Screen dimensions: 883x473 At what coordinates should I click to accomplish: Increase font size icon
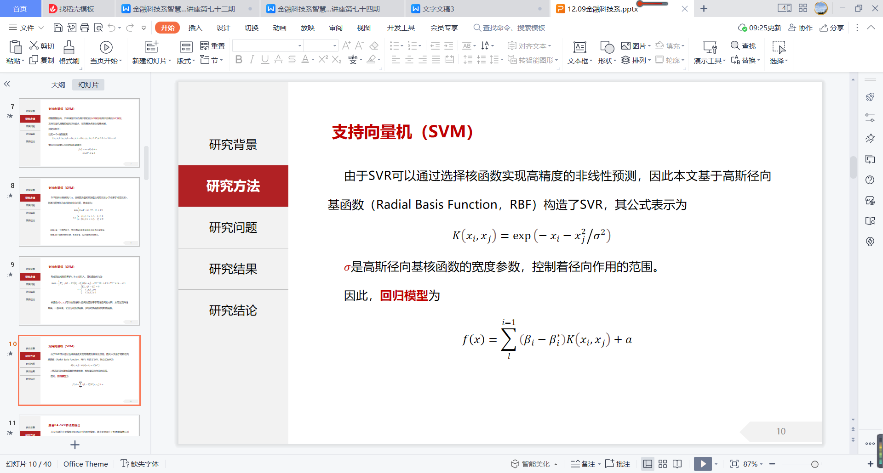pos(346,45)
